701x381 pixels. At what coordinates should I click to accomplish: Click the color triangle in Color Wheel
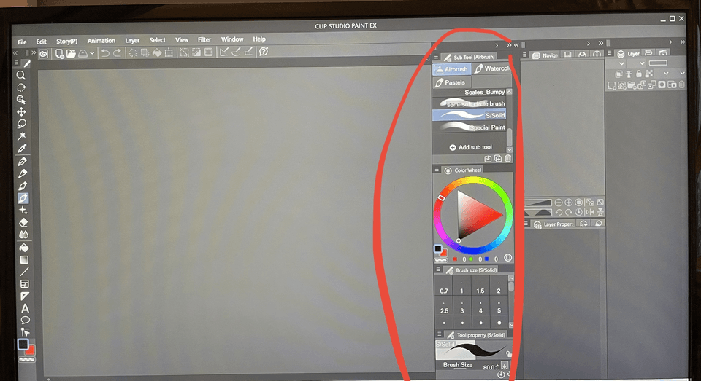476,216
